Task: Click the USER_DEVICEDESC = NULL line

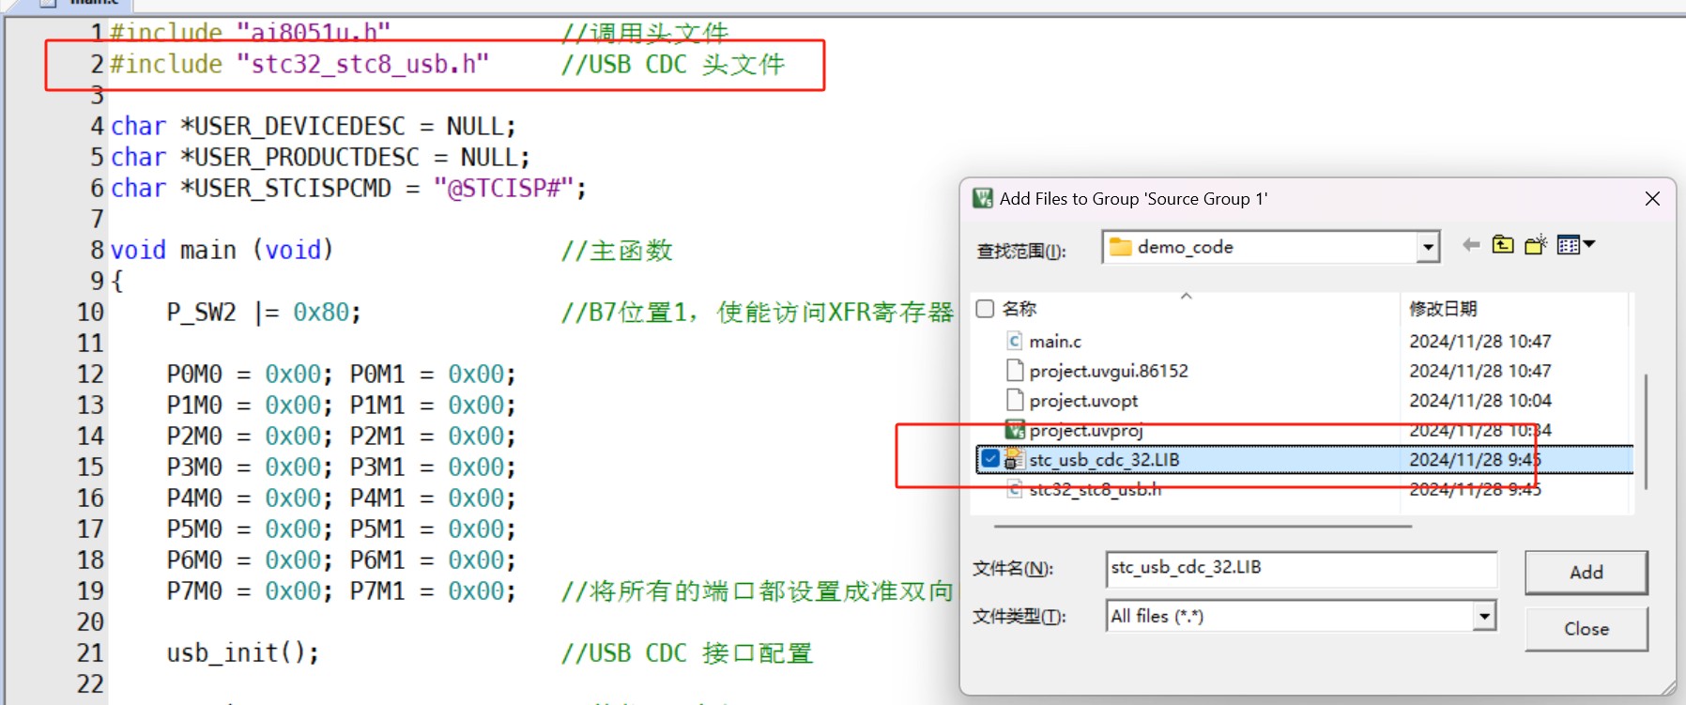Action: pyautogui.click(x=314, y=126)
